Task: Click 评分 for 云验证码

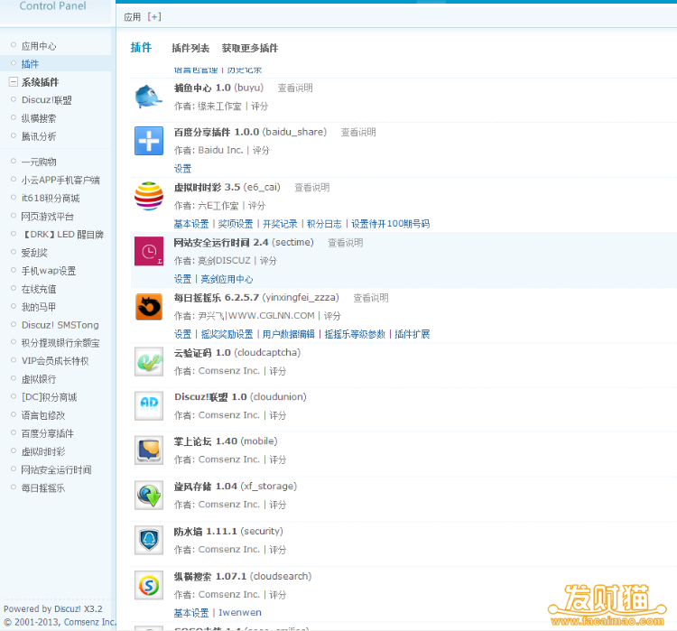Action: (278, 371)
